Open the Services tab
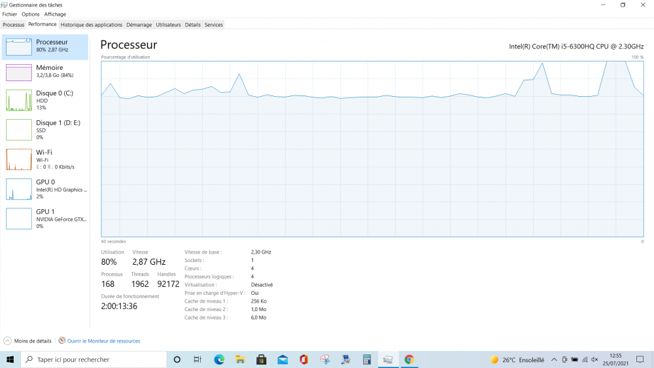Screen dimensions: 654x368 [214, 25]
